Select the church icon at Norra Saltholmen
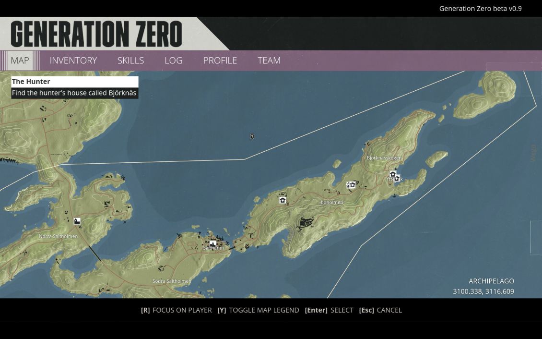The width and height of the screenshot is (542, 339). pyautogui.click(x=77, y=221)
